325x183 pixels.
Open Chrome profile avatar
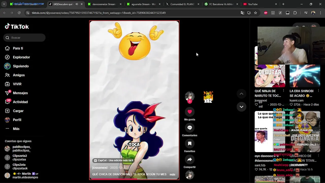click(x=313, y=13)
